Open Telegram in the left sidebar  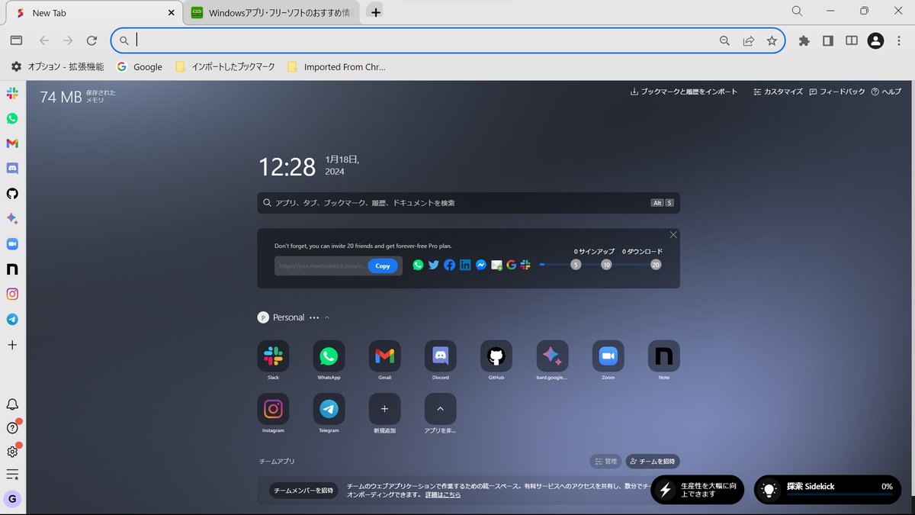(12, 319)
